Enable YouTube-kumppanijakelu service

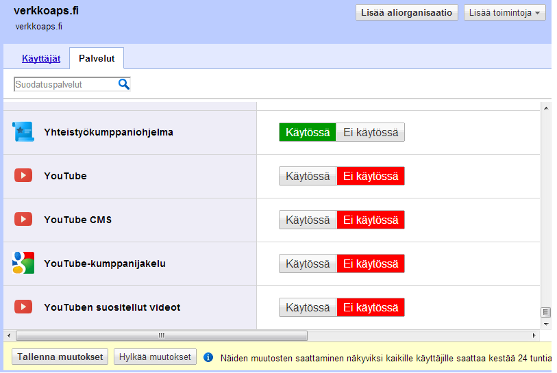(308, 263)
